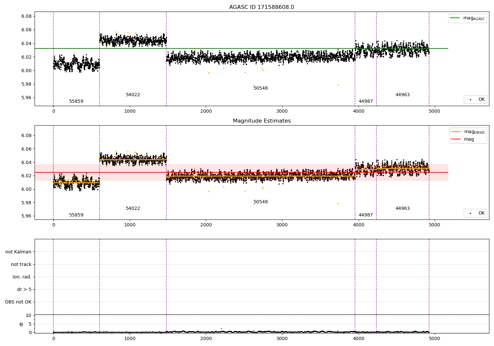Image resolution: width=494 pixels, height=346 pixels.
Task: Click tick 5.98 on Magnitude Estimates plot
Action: tap(26, 203)
